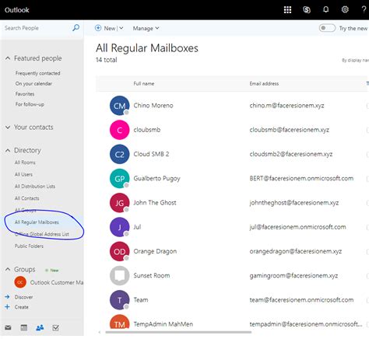Open the settings gear
The width and height of the screenshot is (369, 339).
pos(345,9)
